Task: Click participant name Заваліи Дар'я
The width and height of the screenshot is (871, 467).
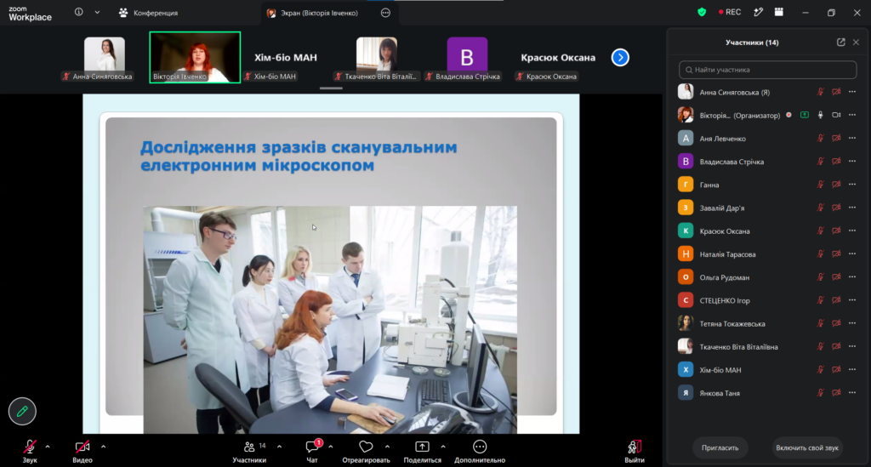Action: point(721,208)
